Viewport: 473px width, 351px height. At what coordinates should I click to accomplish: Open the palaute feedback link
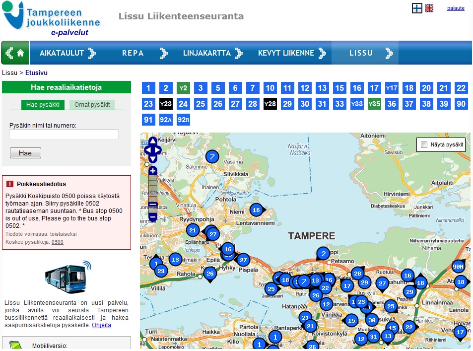click(455, 8)
